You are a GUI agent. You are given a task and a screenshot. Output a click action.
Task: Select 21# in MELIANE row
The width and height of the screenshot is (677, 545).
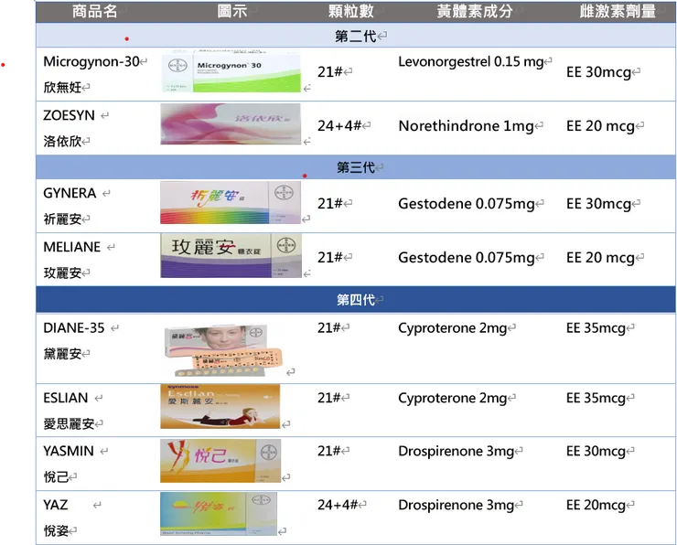[330, 257]
